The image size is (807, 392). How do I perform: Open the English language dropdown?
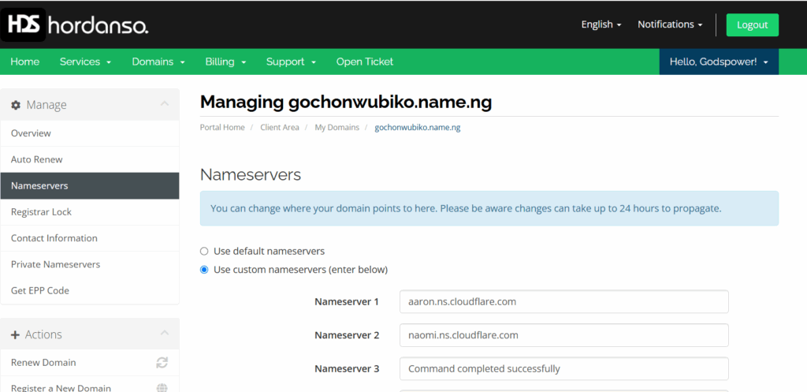[601, 24]
